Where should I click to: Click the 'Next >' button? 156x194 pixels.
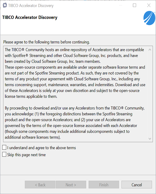pyautogui.click(x=71, y=185)
